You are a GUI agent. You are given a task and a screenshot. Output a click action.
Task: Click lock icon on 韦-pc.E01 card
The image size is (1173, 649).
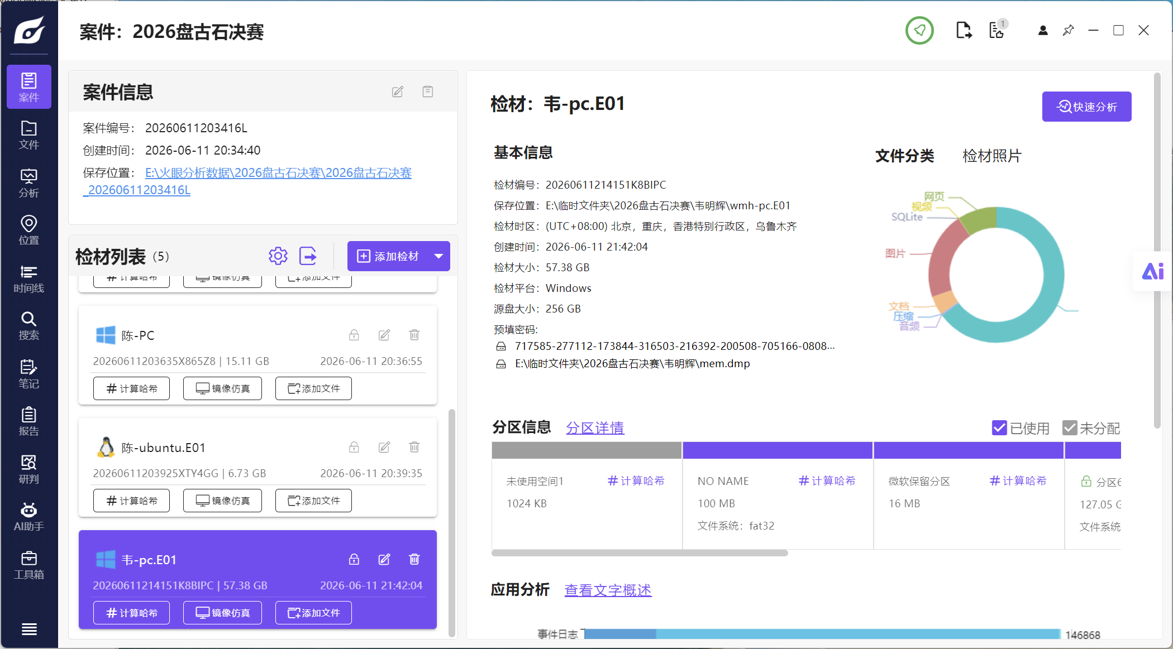(354, 559)
